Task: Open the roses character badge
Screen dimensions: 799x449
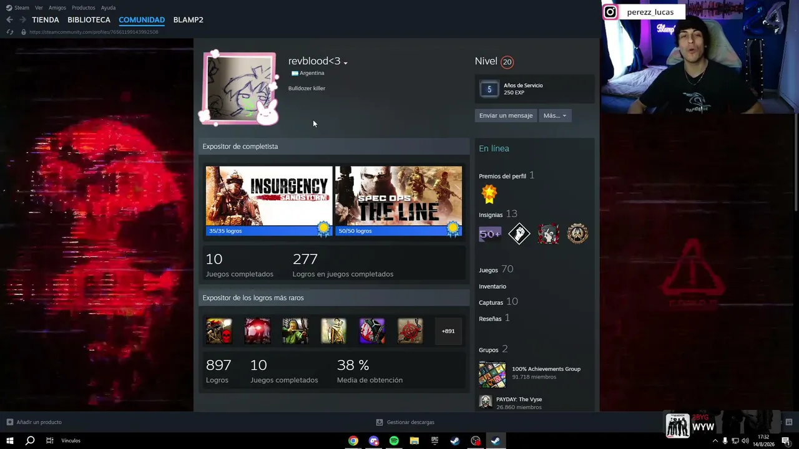Action: click(x=548, y=234)
